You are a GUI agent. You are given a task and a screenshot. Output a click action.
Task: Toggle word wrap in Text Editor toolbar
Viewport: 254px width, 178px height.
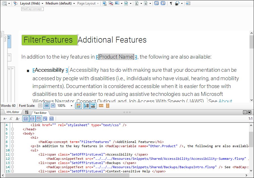[45, 119]
